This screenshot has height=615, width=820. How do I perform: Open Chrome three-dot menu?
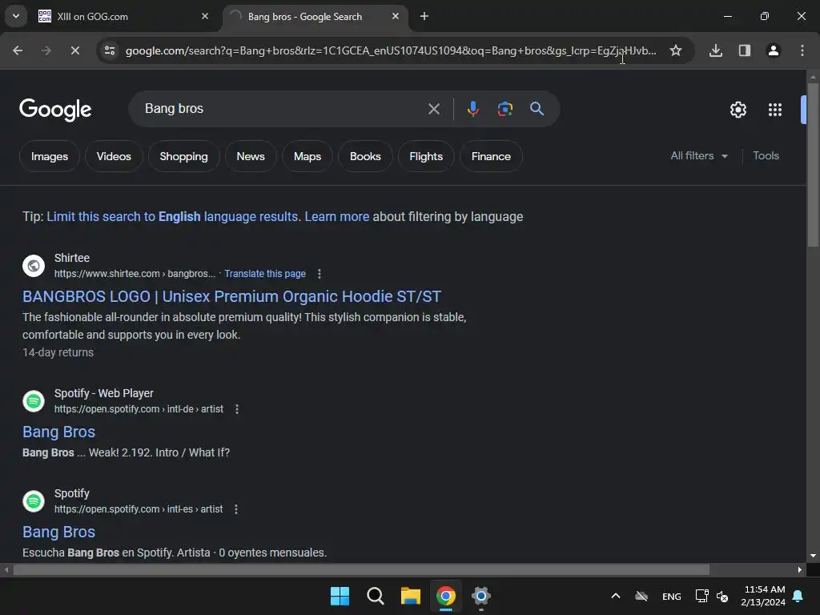(802, 50)
